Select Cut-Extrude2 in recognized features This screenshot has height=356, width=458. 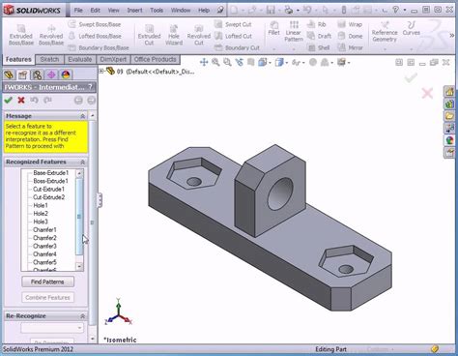(48, 197)
